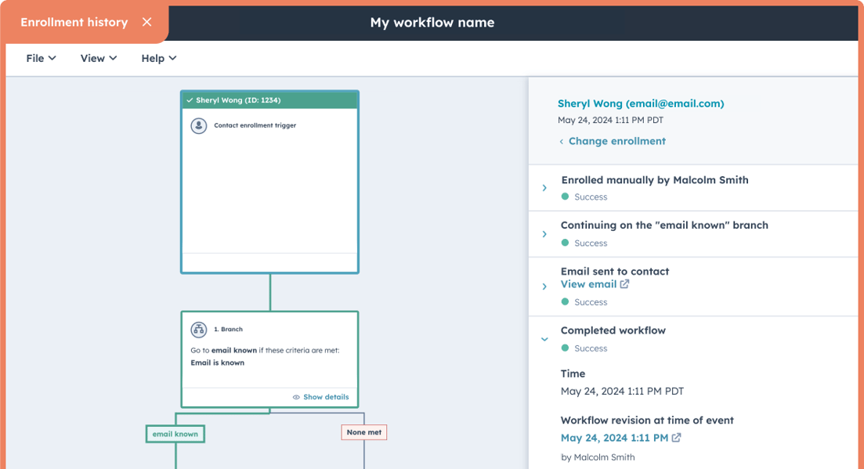Image resolution: width=864 pixels, height=469 pixels.
Task: Click the green Success dot under Completed workflow
Action: coord(564,348)
